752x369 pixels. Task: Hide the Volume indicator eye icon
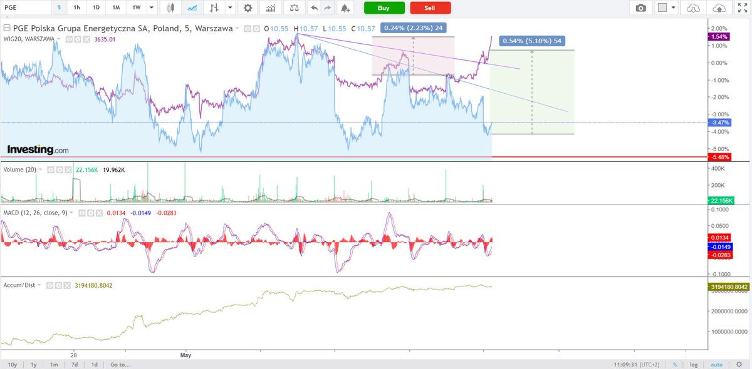point(51,170)
